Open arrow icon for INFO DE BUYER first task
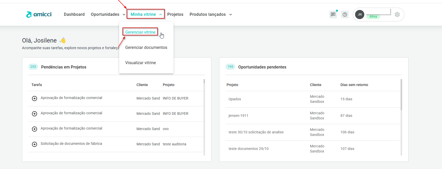Screen dimensions: 442x169 (x=35, y=98)
